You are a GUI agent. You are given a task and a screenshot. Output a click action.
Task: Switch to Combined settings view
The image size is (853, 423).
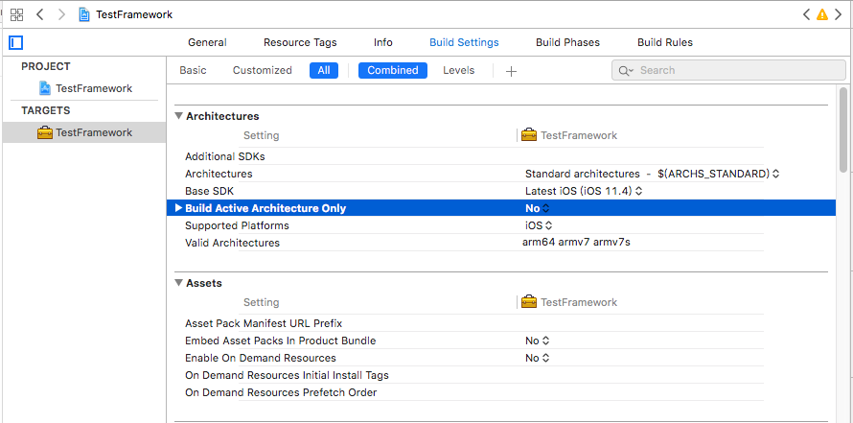393,70
